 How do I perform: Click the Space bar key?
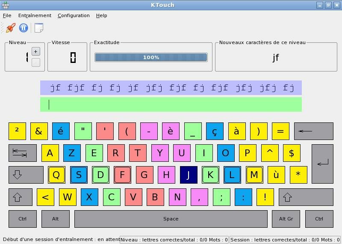[171, 219]
